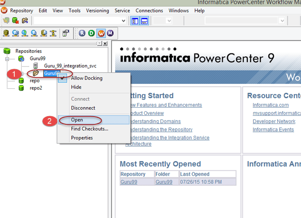Open the Repository menu
Screen dimensions: 301x218
(x=21, y=11)
